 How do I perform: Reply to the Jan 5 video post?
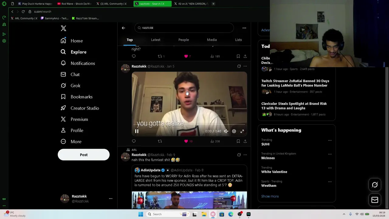tap(134, 141)
